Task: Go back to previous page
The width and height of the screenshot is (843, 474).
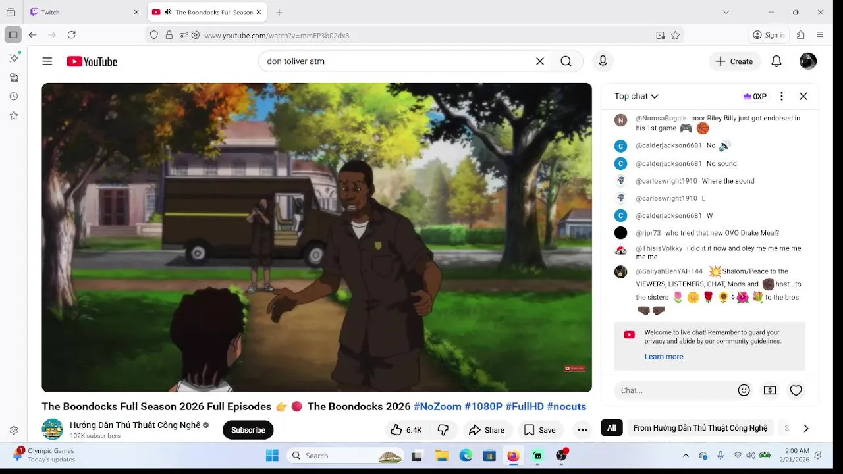Action: pos(32,35)
